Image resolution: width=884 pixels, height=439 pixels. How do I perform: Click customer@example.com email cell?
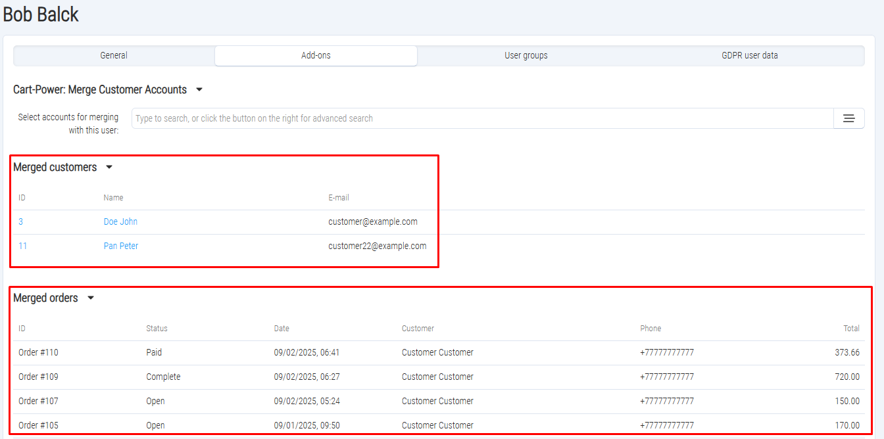(373, 221)
